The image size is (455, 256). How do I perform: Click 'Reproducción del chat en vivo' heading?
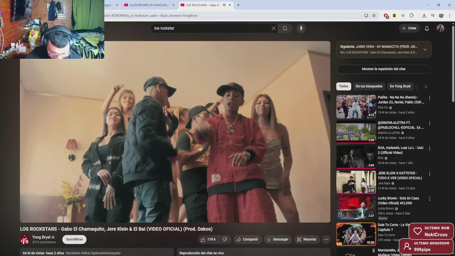(x=202, y=253)
